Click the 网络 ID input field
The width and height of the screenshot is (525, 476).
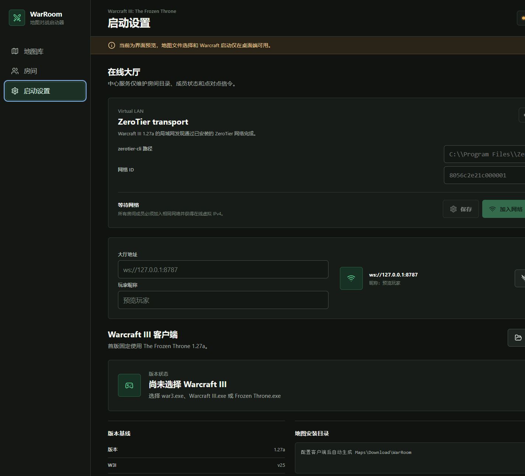click(484, 175)
